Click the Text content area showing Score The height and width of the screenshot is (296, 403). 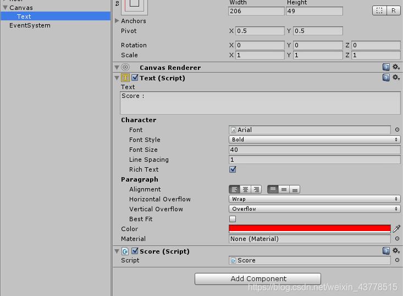tap(260, 103)
